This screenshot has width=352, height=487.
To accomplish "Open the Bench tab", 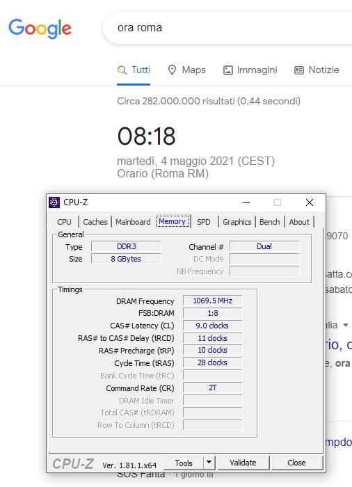I will pos(270,222).
